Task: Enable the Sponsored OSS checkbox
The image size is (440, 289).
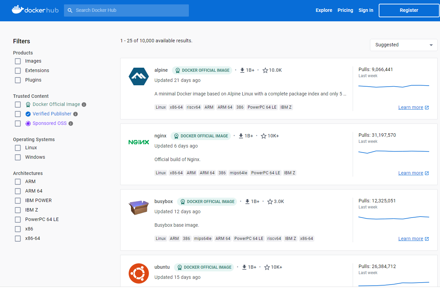Action: (x=18, y=124)
